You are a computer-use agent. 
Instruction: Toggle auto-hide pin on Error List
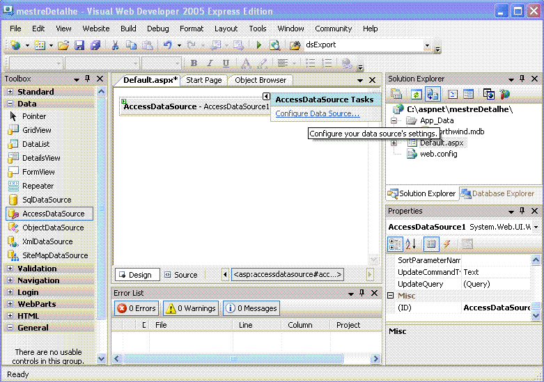click(362, 293)
